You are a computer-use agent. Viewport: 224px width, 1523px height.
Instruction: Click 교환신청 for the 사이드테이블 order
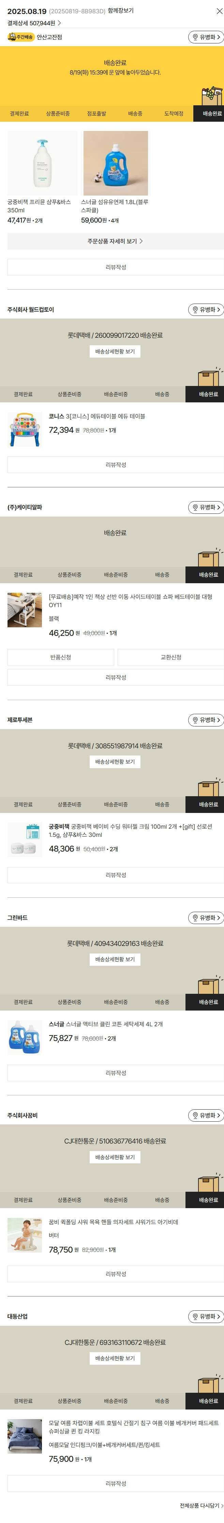click(171, 657)
